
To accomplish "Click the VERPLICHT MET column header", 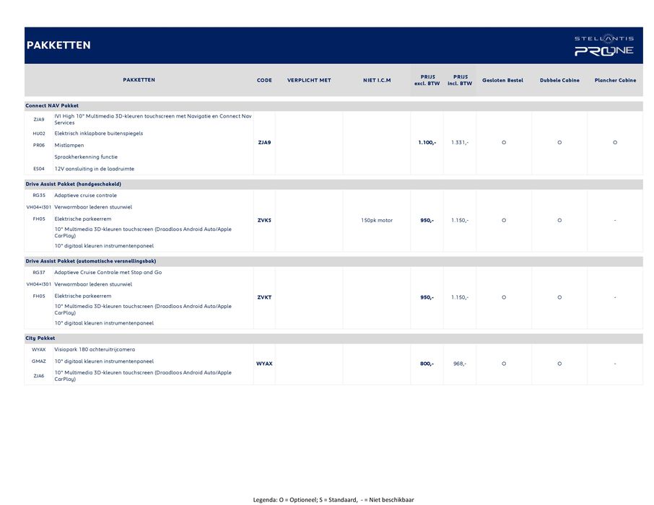I will click(309, 80).
